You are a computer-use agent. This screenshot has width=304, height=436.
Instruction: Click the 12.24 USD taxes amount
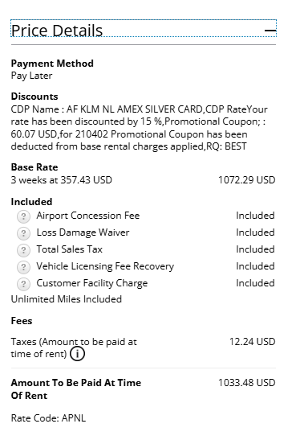252,341
